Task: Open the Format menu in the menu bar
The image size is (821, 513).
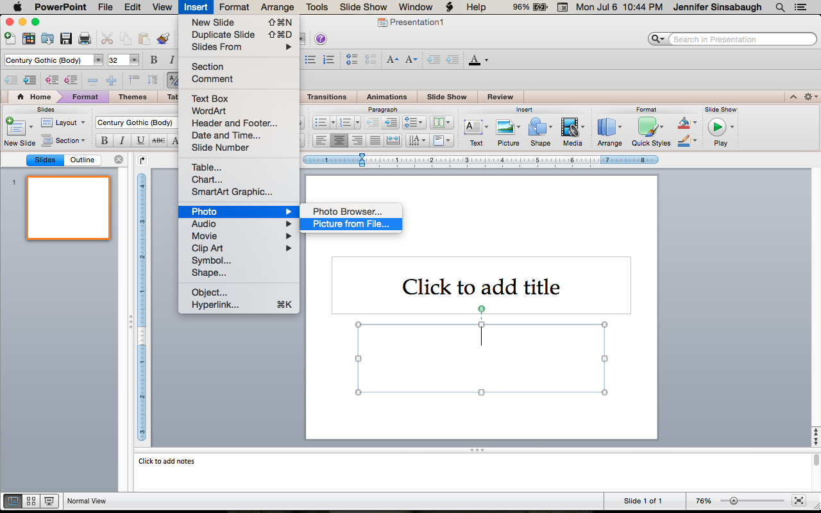Action: click(234, 7)
